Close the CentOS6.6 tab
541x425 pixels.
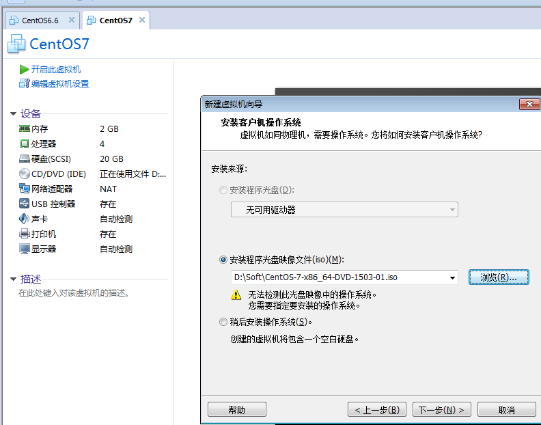point(72,20)
